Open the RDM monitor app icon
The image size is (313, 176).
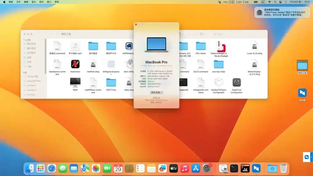tap(75, 82)
